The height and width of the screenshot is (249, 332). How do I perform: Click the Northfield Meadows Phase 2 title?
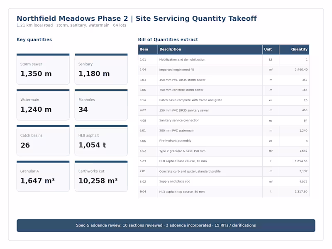coord(137,18)
